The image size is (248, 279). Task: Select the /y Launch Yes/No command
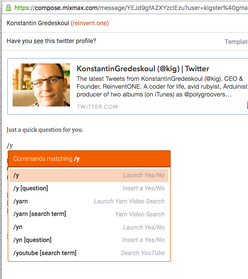click(89, 176)
